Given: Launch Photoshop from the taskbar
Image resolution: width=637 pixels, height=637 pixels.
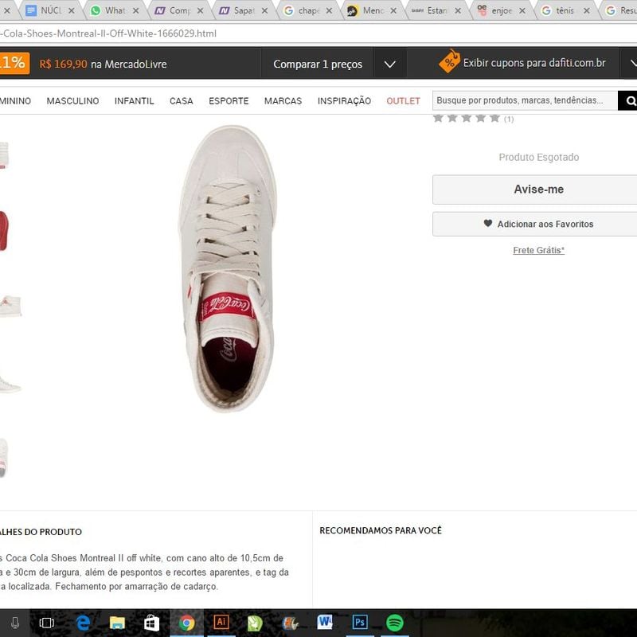Looking at the screenshot, I should coord(360,622).
